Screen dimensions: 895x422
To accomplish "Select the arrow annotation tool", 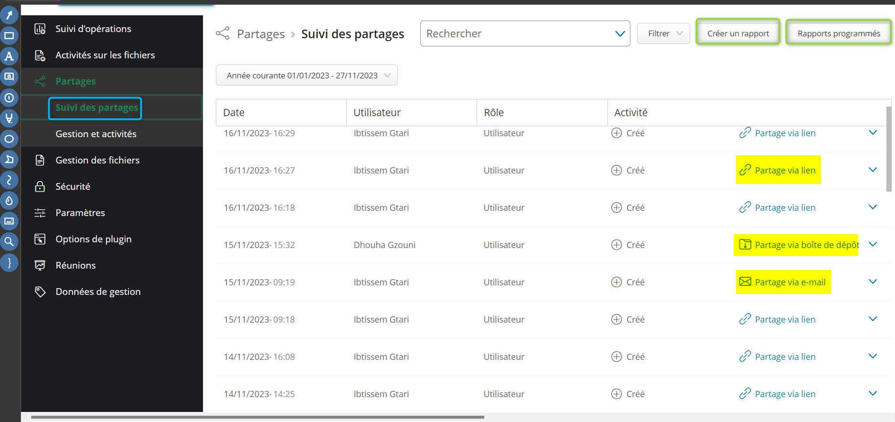I will (x=9, y=15).
